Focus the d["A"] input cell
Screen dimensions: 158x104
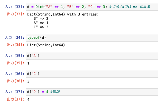tap(92, 56)
